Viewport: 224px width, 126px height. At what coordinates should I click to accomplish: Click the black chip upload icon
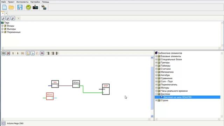(x=35, y=7)
